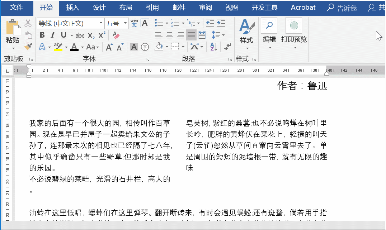Screen dimensions: 386x230
Task: Click the Paste clipboard icon
Action: pyautogui.click(x=13, y=27)
